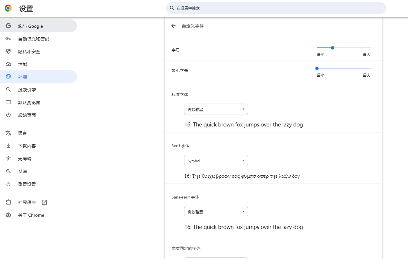Image resolution: width=408 pixels, height=259 pixels.
Task: Select 外观 in the sidebar
Action: [x=38, y=77]
